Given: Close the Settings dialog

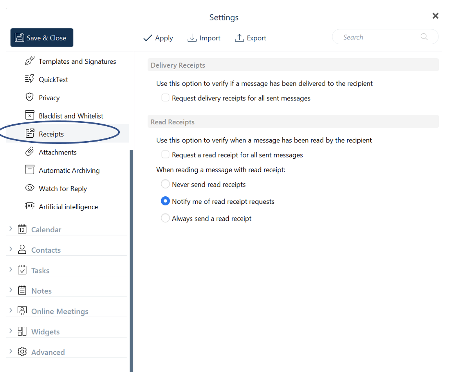Looking at the screenshot, I should click(435, 16).
